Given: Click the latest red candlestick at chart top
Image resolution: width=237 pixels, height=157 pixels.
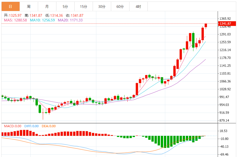Looking at the screenshot, I should pos(206,25).
